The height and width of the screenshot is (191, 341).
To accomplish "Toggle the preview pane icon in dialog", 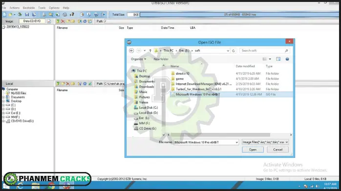I will pos(278,59).
